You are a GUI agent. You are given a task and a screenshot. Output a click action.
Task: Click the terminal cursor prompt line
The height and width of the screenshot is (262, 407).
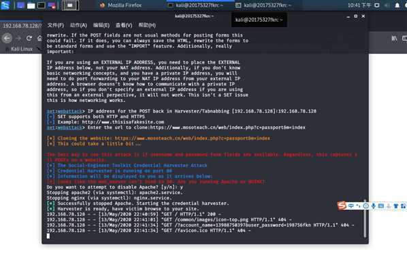coord(48,236)
